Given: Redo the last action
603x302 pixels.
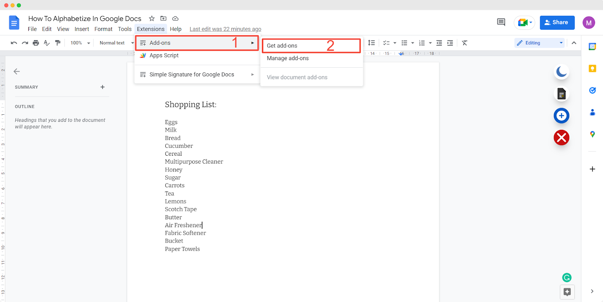Looking at the screenshot, I should pyautogui.click(x=25, y=43).
